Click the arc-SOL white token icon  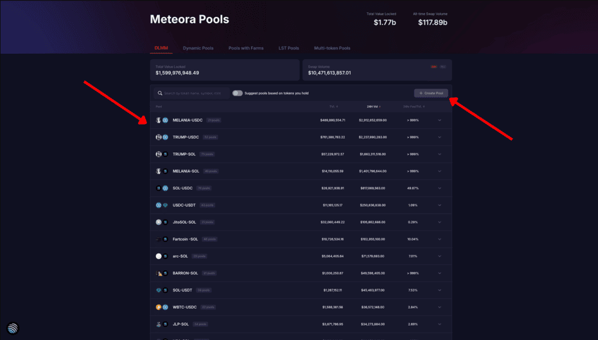pos(158,256)
